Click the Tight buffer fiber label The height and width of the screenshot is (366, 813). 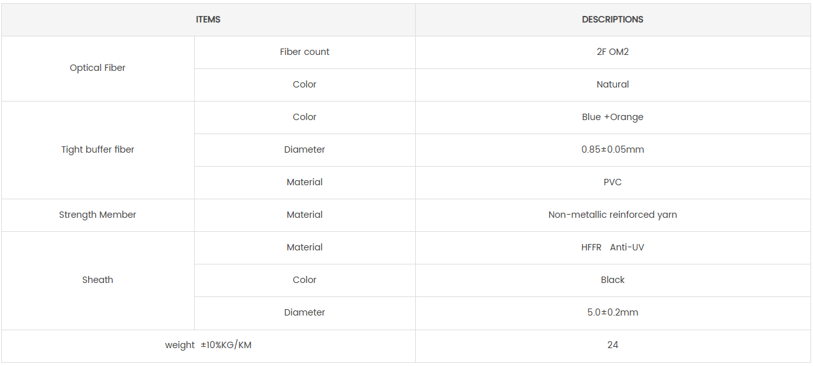98,149
